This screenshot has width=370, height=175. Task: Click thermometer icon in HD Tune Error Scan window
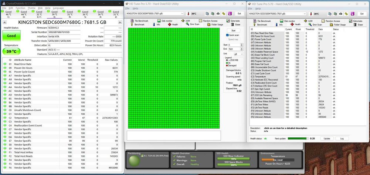[x=188, y=14]
